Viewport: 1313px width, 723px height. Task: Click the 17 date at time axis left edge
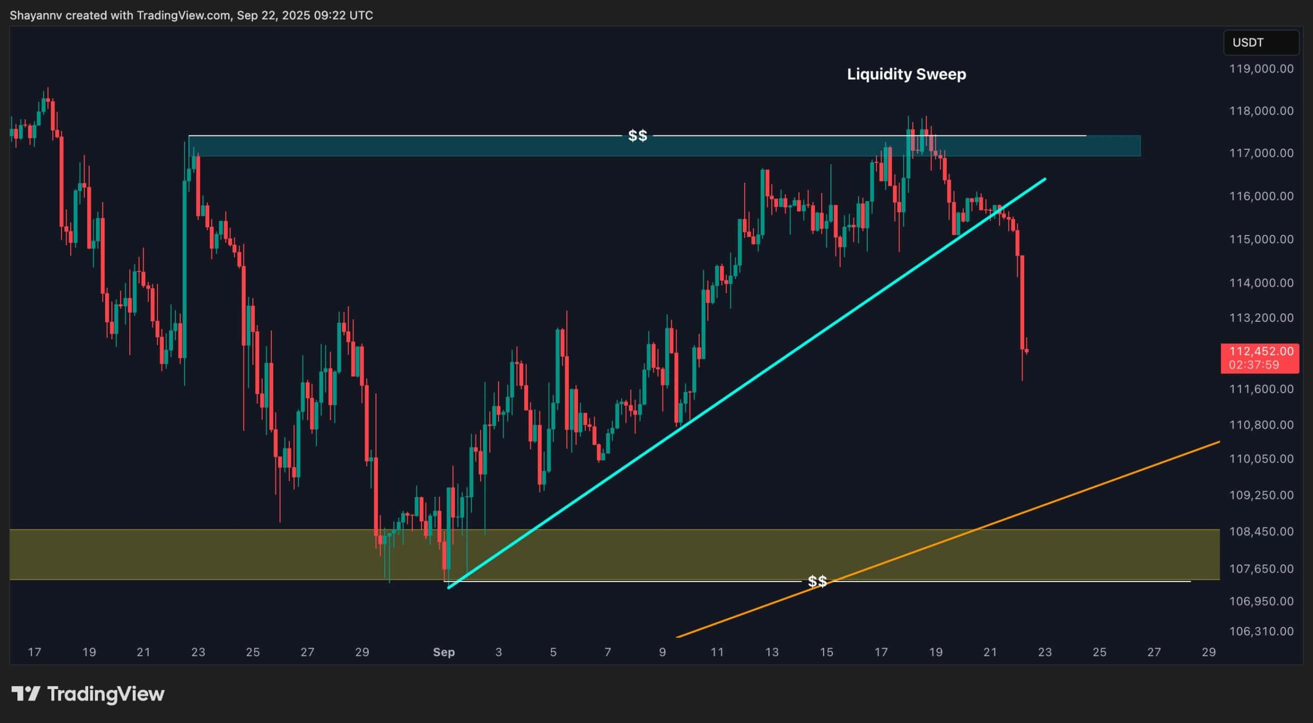point(34,652)
